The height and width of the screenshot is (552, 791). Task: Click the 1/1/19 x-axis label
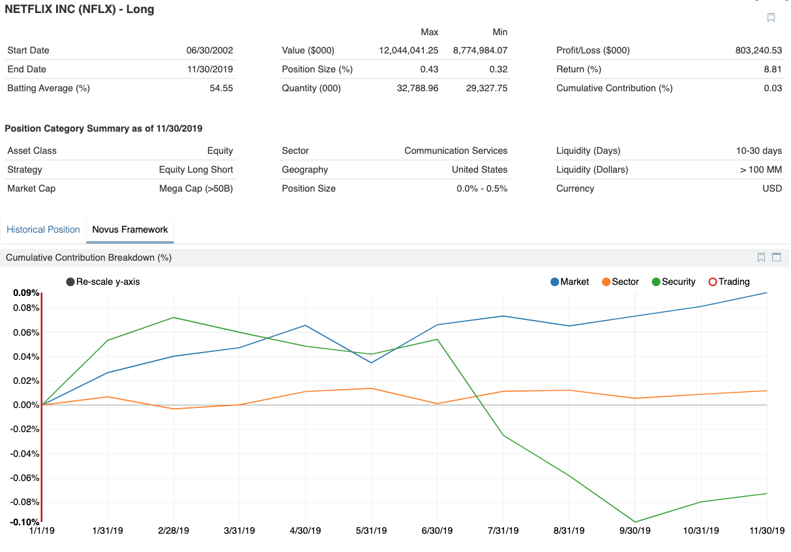[42, 531]
